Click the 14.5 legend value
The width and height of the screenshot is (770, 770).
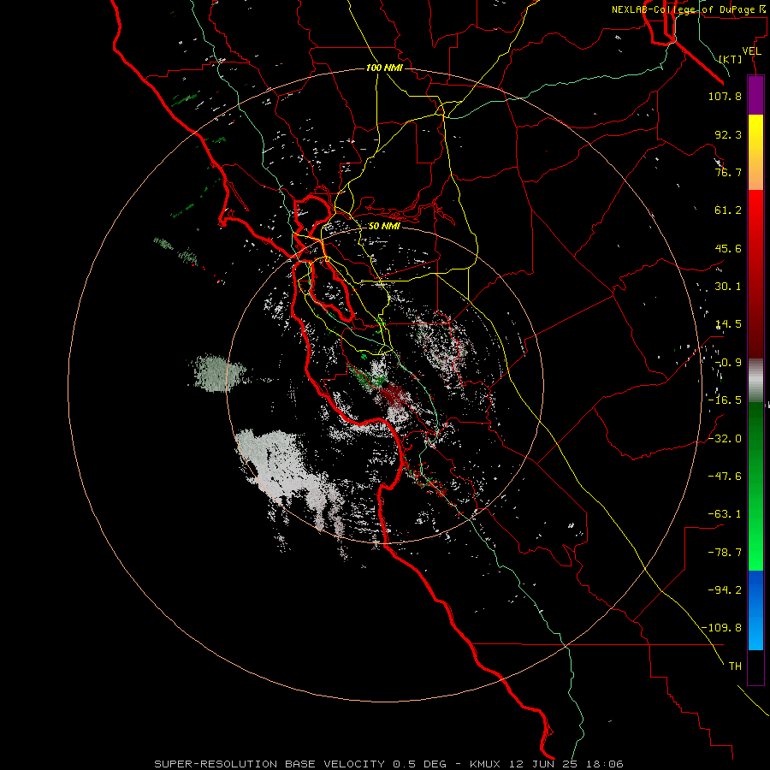(728, 324)
